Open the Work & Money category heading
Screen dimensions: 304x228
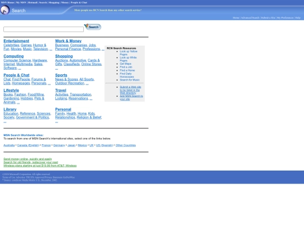click(x=68, y=41)
